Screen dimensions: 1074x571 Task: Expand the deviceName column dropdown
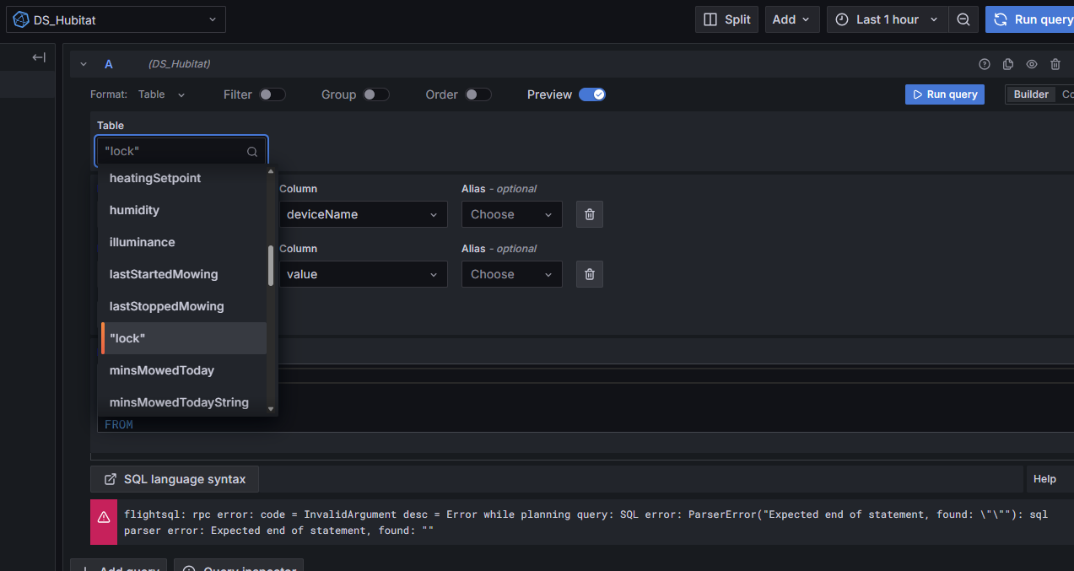point(363,214)
